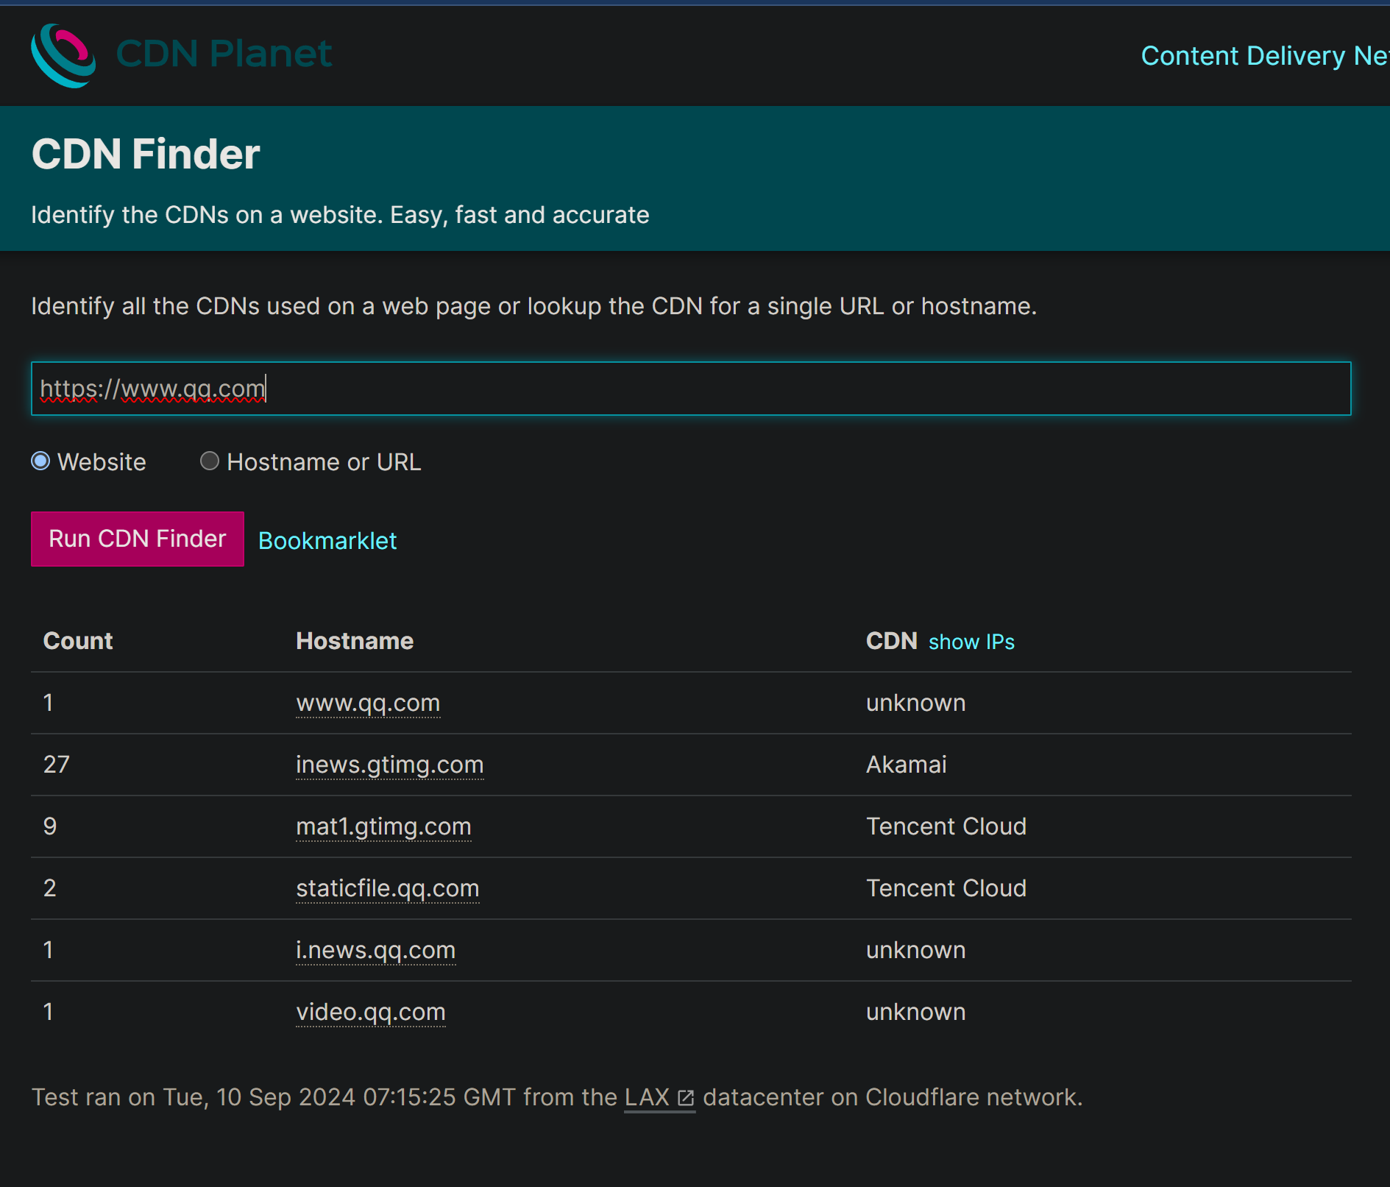The image size is (1390, 1187).
Task: Click the video.qq.com hostname
Action: click(371, 1013)
